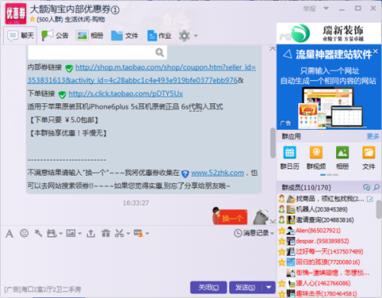Image resolution: width=382 pixels, height=298 pixels.
Task: Click the 海口2室2厅2卫二手房 ad text
Action: [43, 290]
